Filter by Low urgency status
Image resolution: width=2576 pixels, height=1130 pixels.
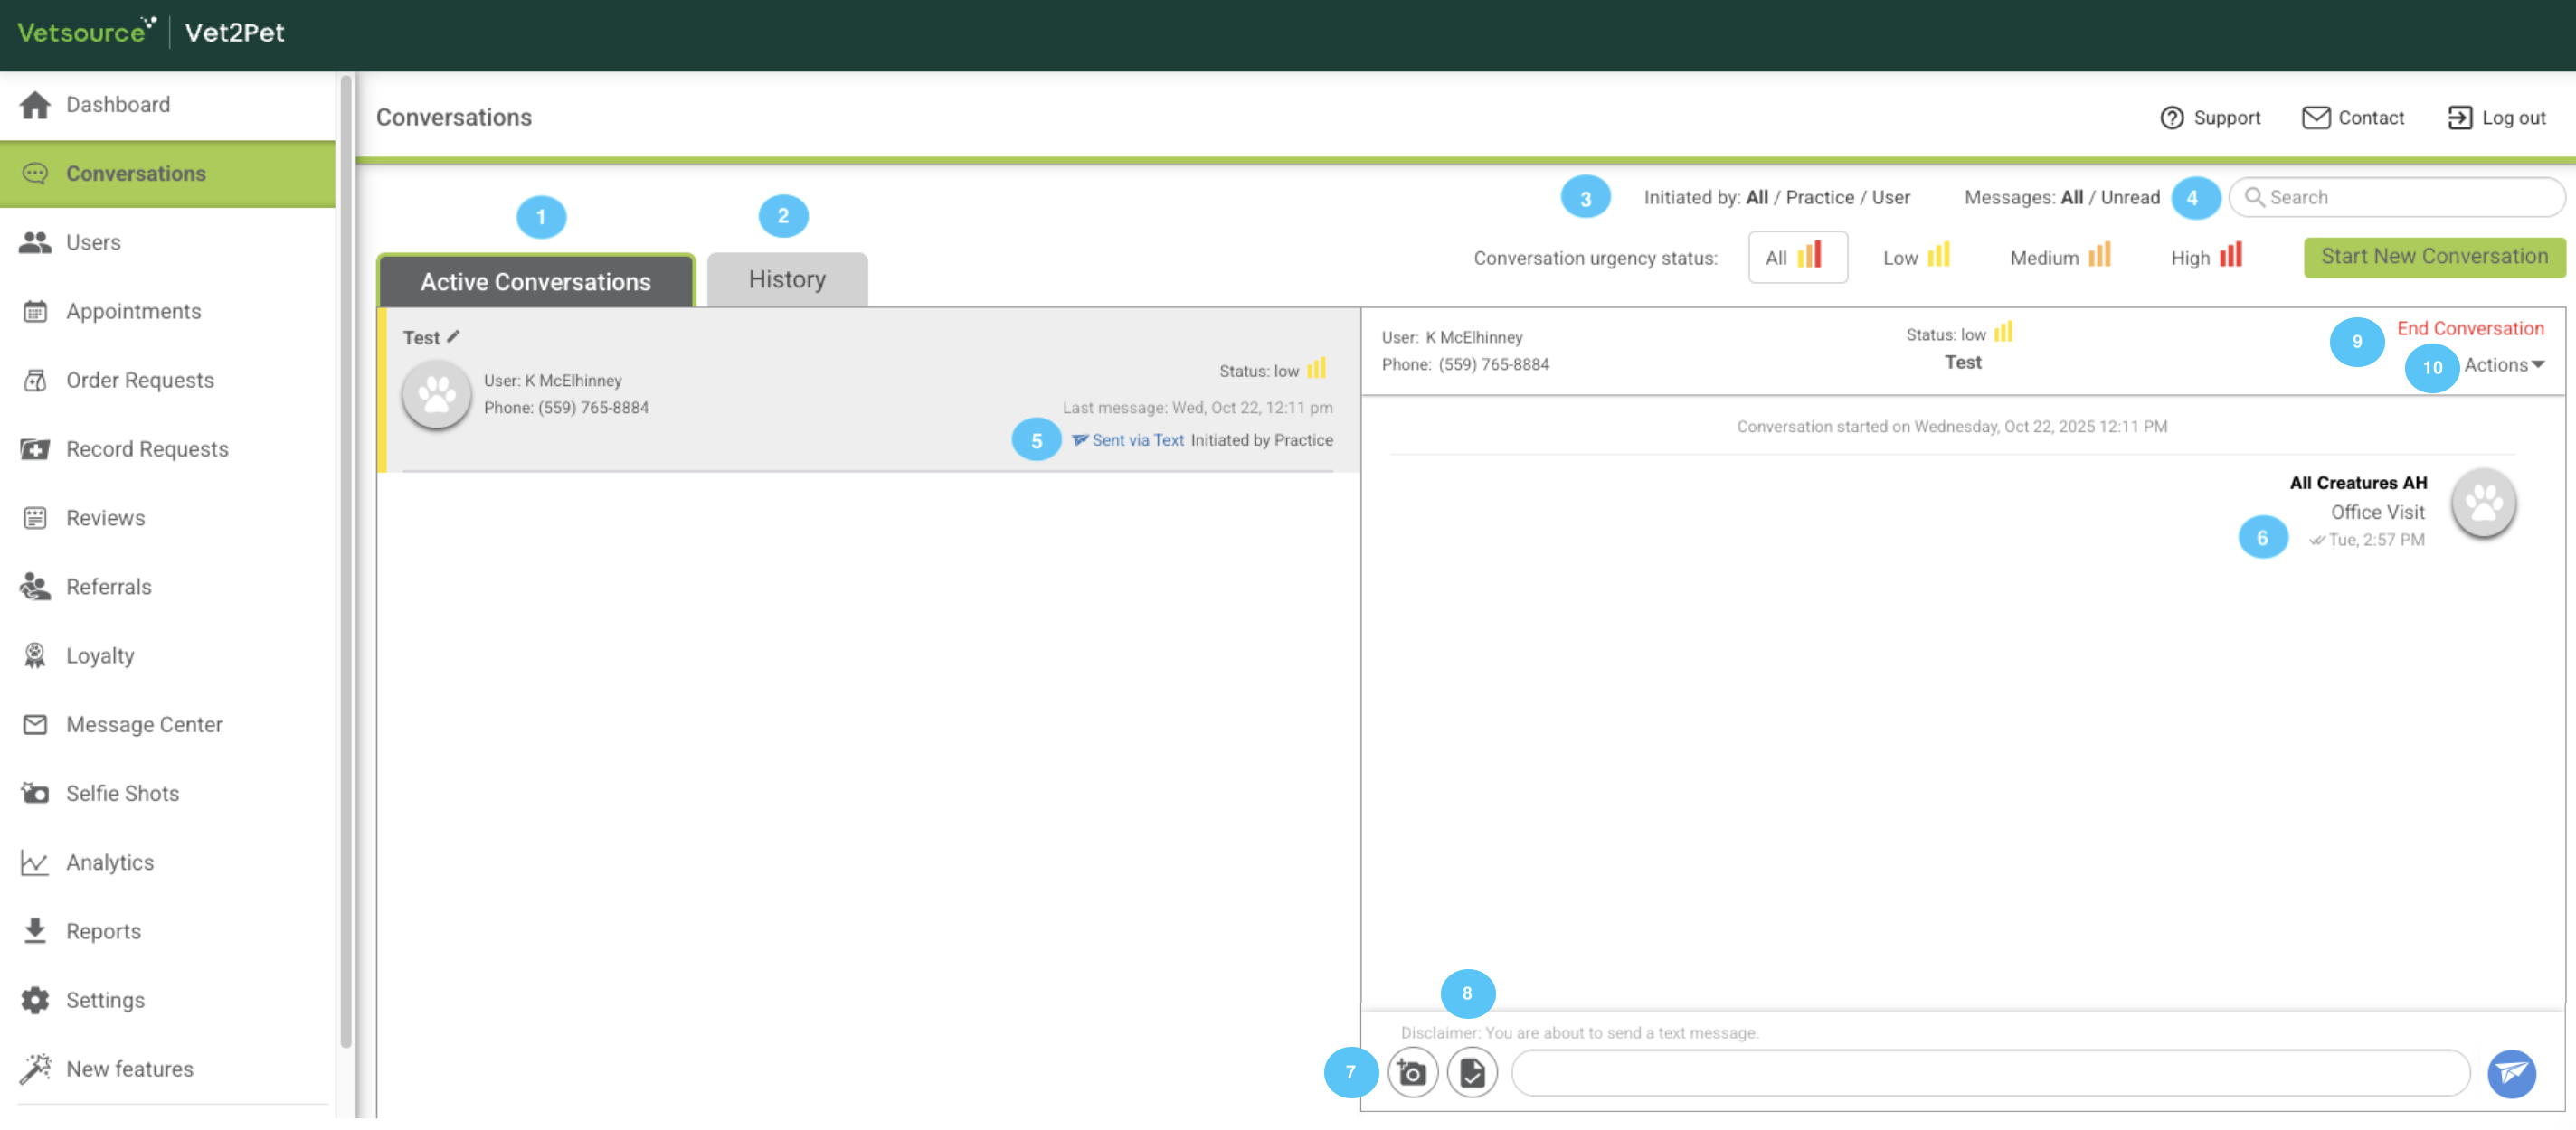[1915, 258]
